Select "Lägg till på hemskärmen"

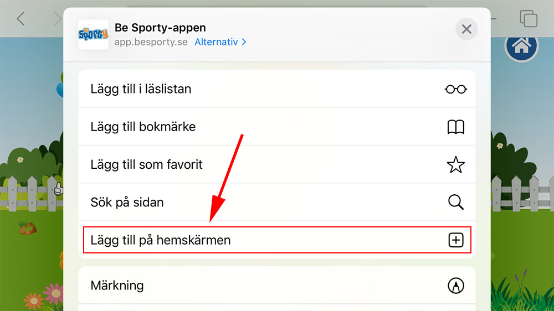[x=161, y=240]
